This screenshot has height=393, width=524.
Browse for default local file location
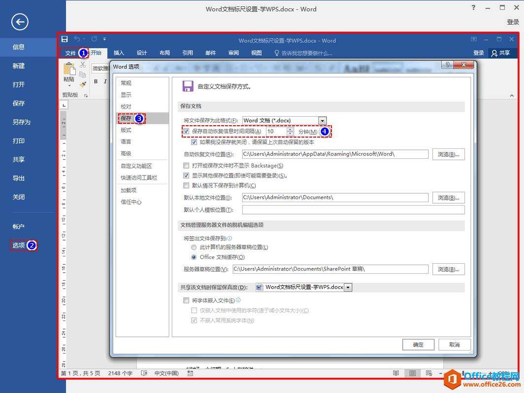(449, 198)
